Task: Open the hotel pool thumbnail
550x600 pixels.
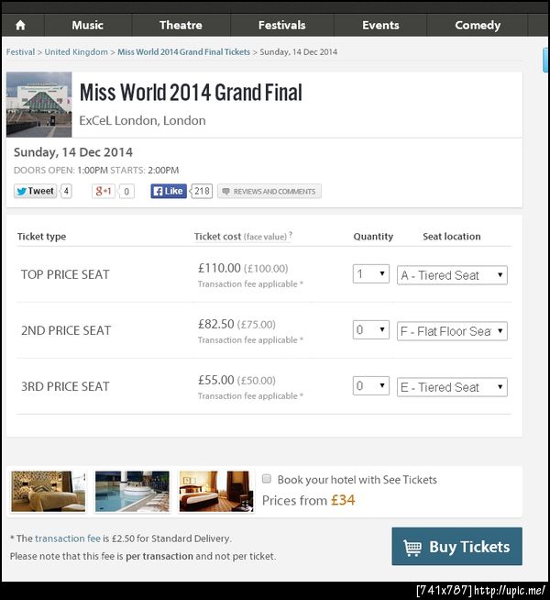Action: tap(132, 491)
